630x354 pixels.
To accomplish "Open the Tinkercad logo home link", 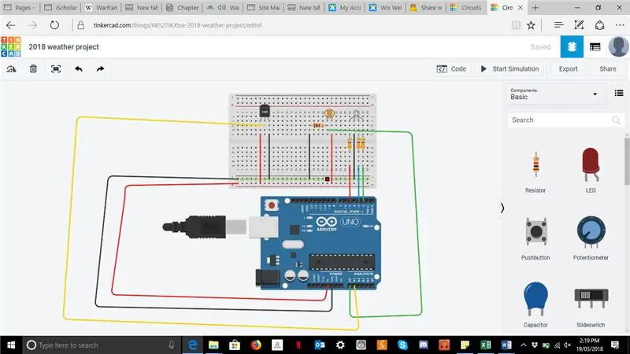I will tap(11, 47).
